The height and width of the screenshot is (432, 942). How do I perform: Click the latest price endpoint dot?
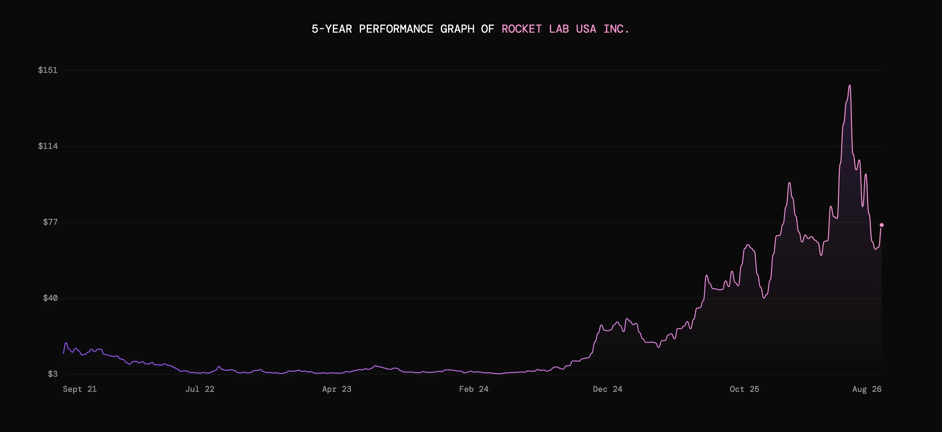pos(881,225)
